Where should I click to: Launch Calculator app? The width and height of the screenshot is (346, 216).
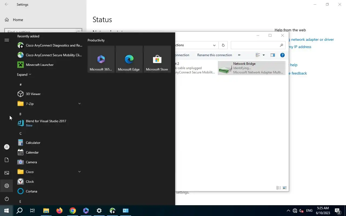50,143
